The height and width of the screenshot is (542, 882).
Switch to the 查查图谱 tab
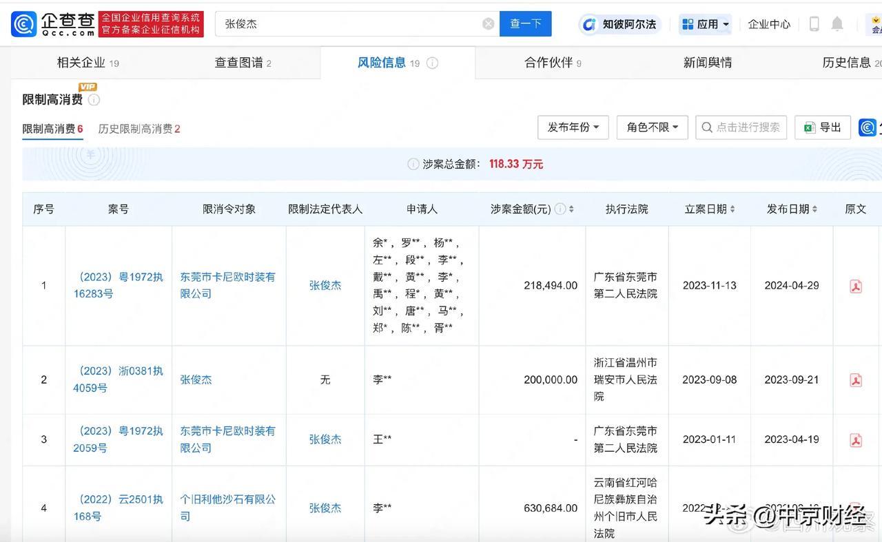[x=243, y=63]
